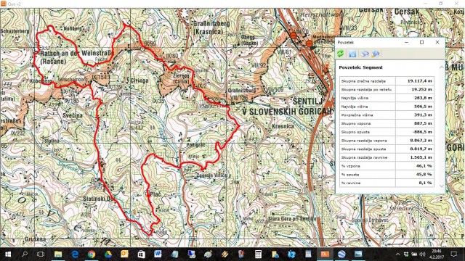465x261 pixels.
Task: Open the Windows Start menu
Action: pos(8,254)
